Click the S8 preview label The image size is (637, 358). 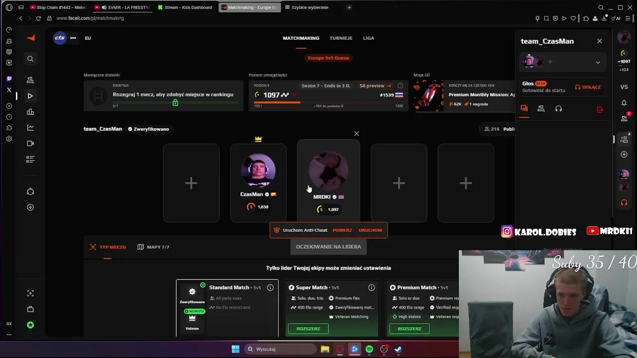pos(375,86)
